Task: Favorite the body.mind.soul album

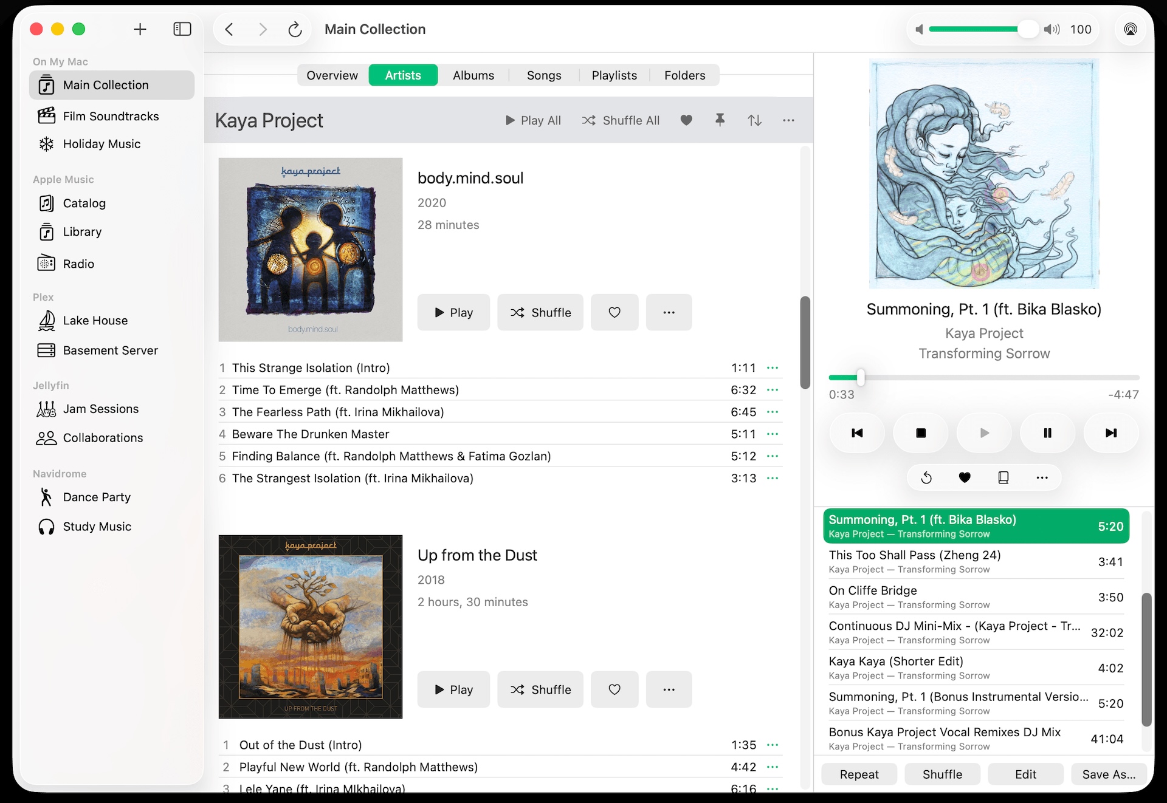Action: pyautogui.click(x=614, y=312)
